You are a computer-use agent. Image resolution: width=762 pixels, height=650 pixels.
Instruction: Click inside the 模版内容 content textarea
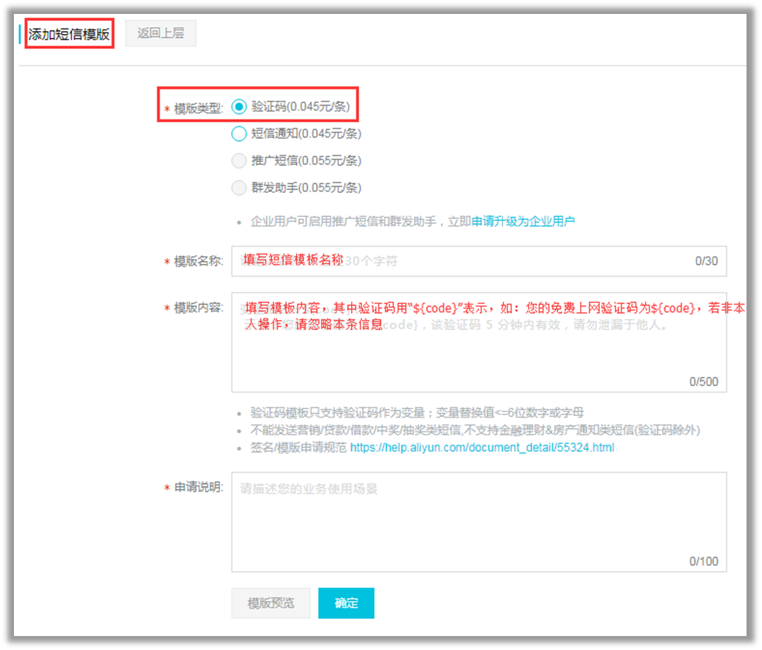pyautogui.click(x=465, y=341)
